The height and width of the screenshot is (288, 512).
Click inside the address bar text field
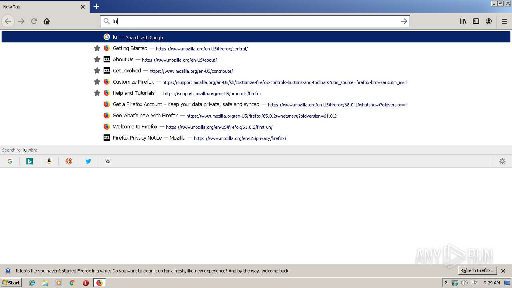pyautogui.click(x=255, y=21)
